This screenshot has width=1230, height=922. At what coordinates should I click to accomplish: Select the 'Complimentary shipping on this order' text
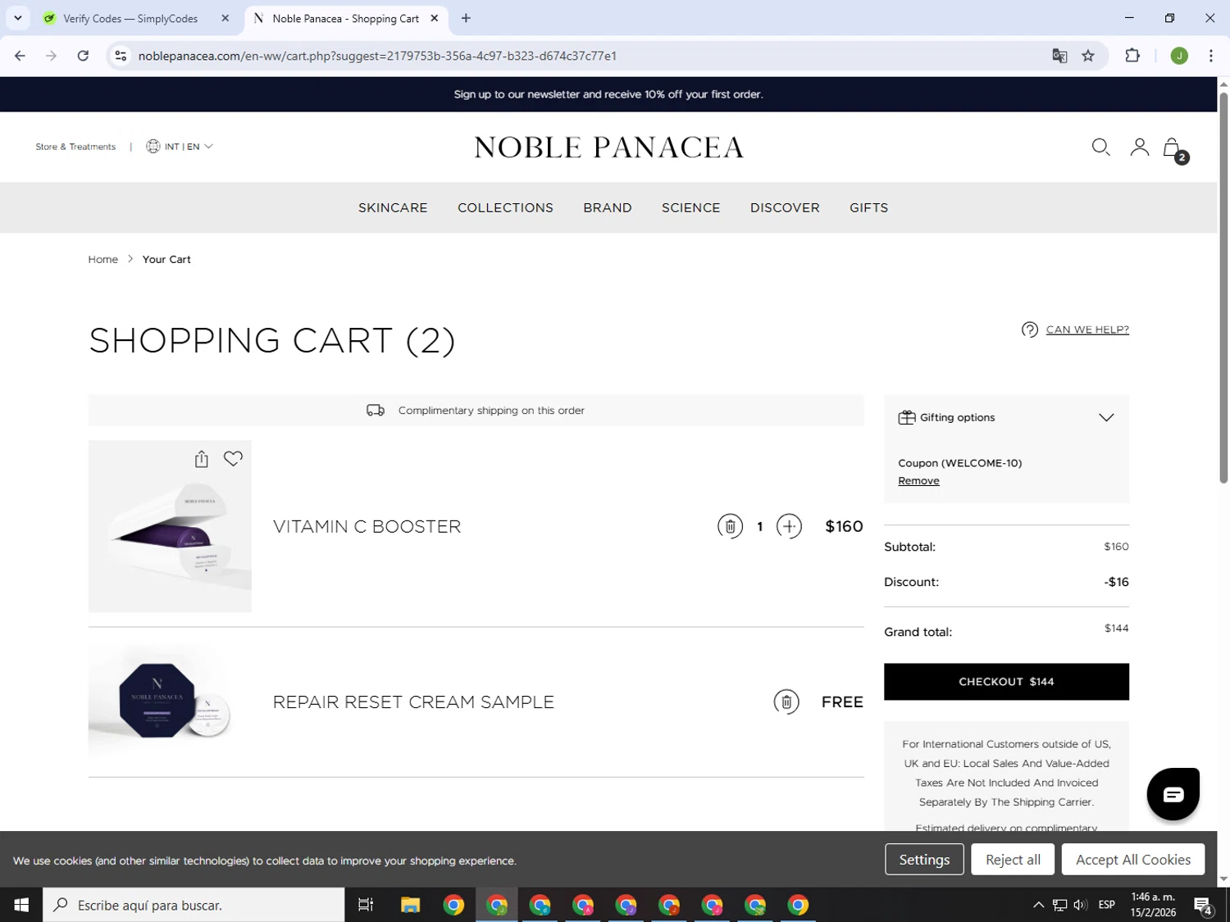[x=491, y=411]
